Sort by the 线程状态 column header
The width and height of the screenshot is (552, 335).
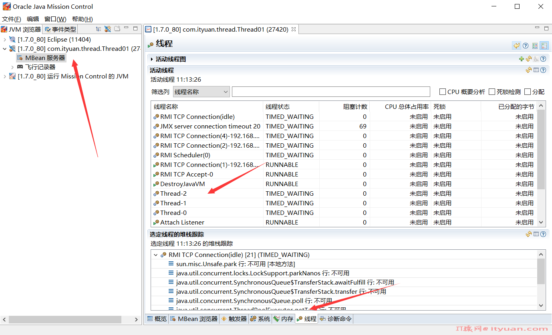pyautogui.click(x=291, y=107)
